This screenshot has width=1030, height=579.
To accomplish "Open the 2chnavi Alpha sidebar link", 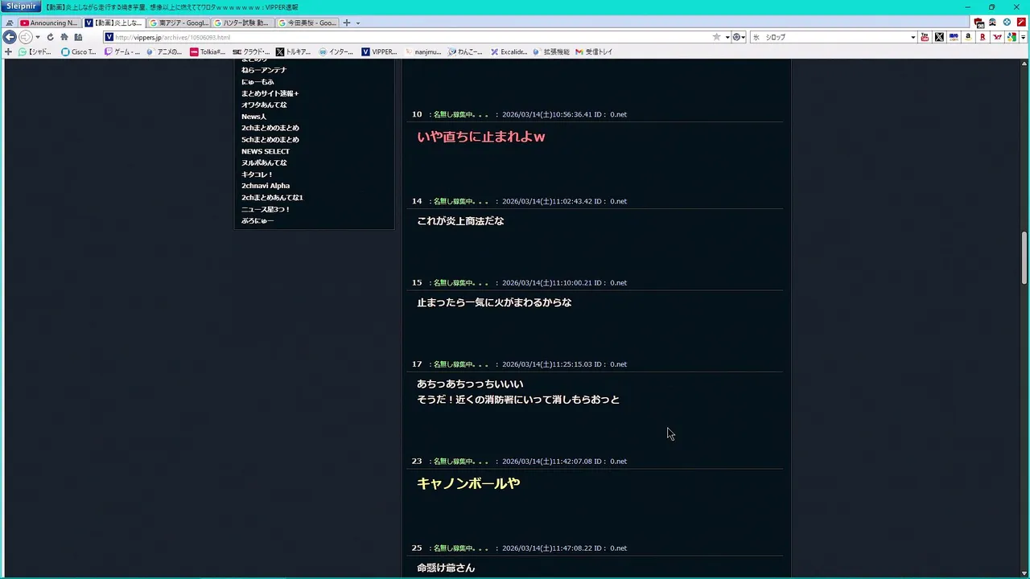I will pos(265,186).
